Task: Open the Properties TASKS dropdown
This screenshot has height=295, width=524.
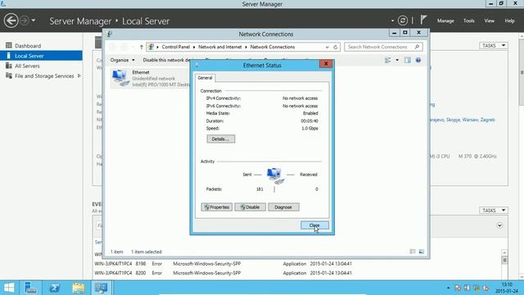Action: pyautogui.click(x=494, y=46)
